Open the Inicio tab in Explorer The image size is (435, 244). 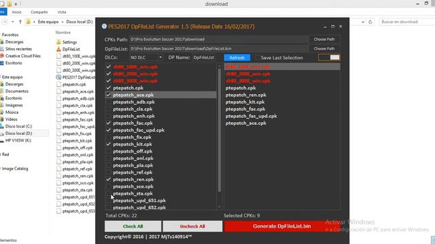(x=16, y=12)
